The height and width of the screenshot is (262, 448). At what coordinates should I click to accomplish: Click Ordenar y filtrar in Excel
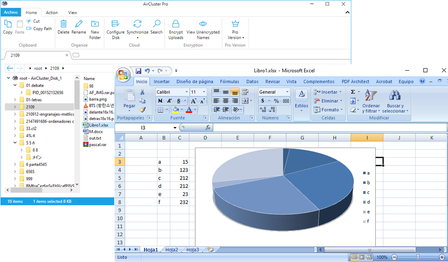(x=371, y=101)
